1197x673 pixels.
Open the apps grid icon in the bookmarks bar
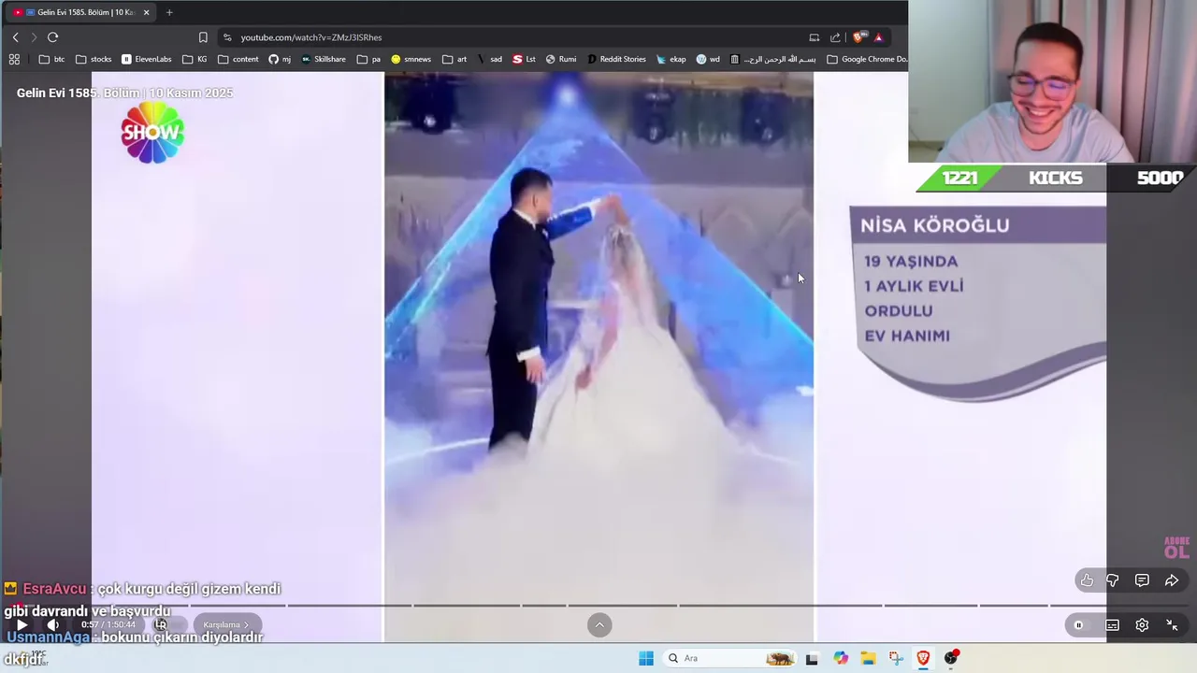tap(14, 59)
